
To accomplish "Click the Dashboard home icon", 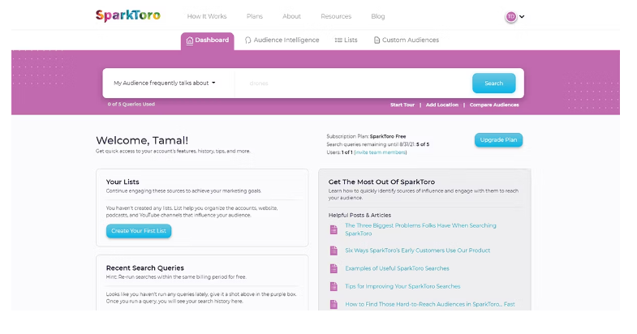I will 190,41.
